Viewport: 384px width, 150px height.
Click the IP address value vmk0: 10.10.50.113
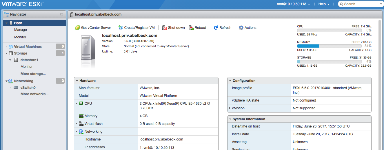coord(157,147)
